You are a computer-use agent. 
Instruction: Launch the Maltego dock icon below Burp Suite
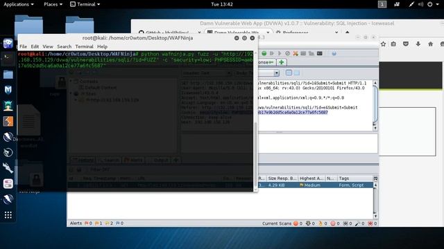(x=8, y=137)
